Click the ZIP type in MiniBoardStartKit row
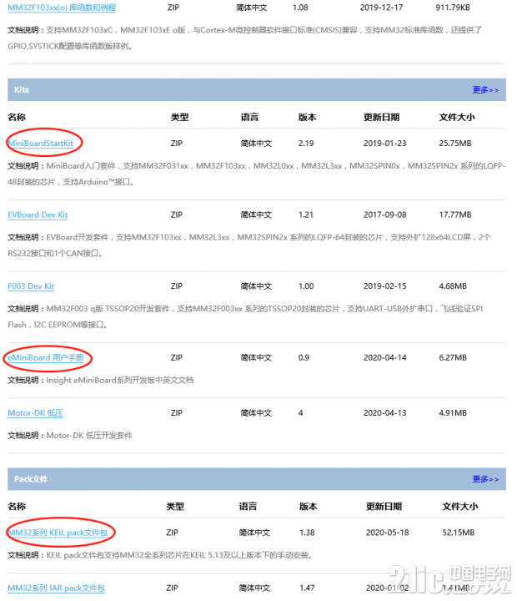 click(177, 144)
